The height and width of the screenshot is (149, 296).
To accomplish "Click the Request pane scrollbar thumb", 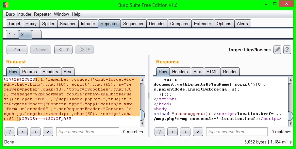I will click(x=142, y=115).
